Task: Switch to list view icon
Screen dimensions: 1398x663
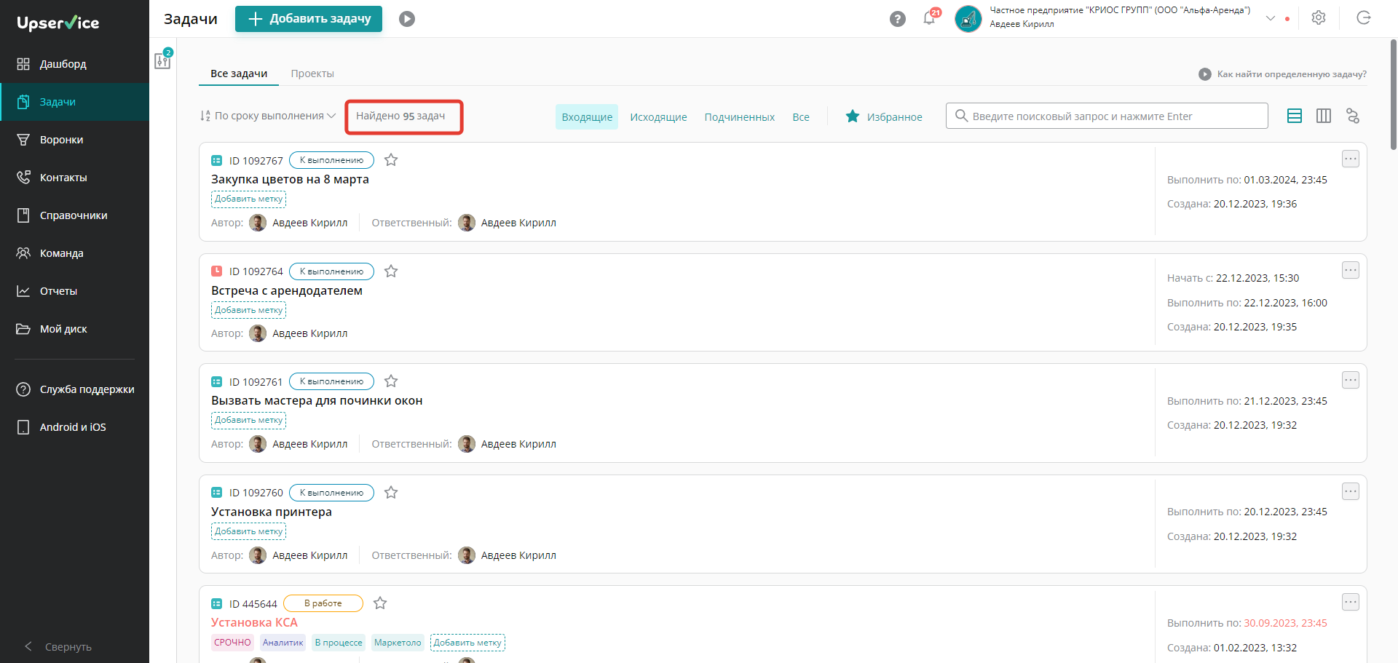Action: (x=1295, y=116)
